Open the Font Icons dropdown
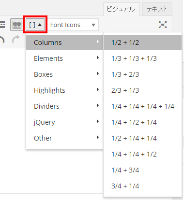Screen dimensions: 184x200 coord(73,25)
